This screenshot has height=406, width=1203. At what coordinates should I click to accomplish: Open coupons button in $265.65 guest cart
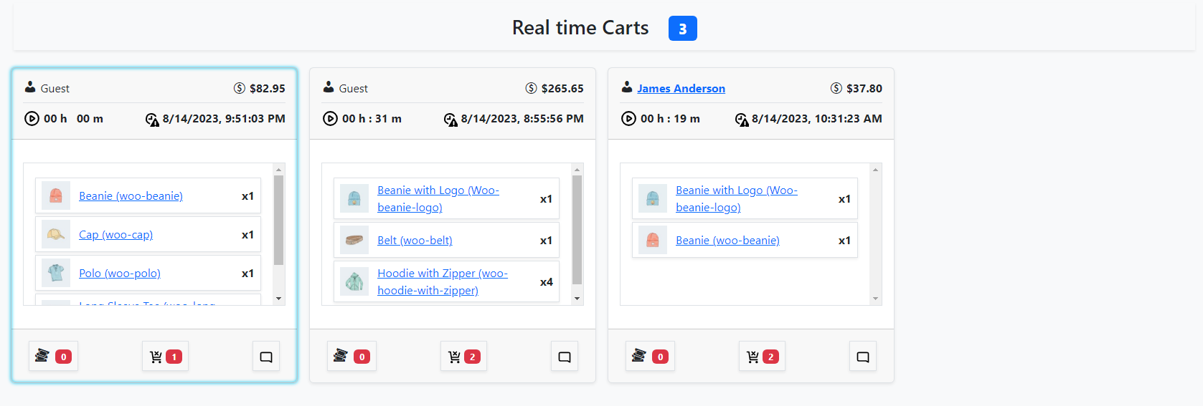coord(352,357)
